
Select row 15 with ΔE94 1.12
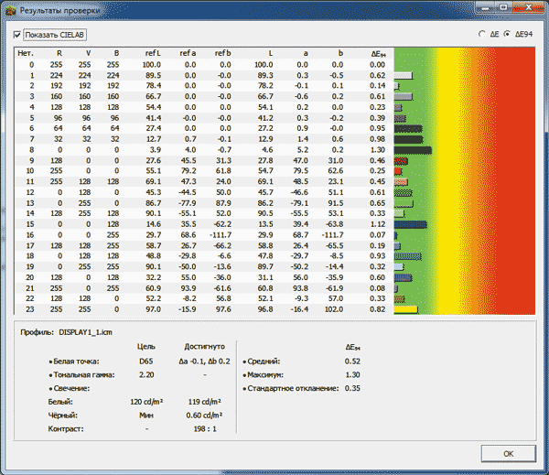[x=204, y=224]
